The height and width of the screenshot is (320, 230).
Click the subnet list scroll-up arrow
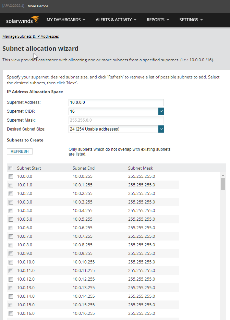tap(223, 175)
